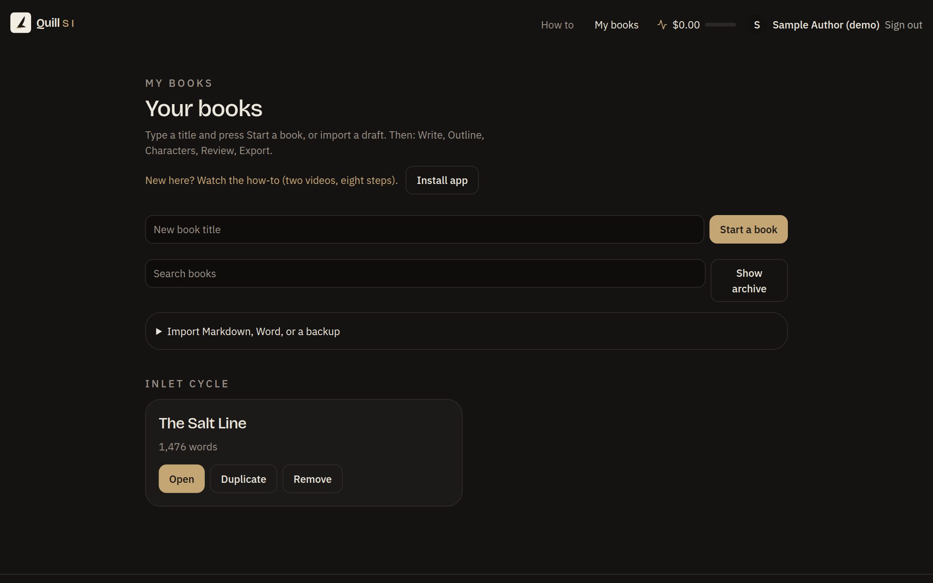This screenshot has width=933, height=583.
Task: Click the Quill feather logo icon
Action: pos(21,22)
